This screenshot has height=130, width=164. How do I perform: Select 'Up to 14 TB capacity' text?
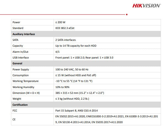click(68, 46)
